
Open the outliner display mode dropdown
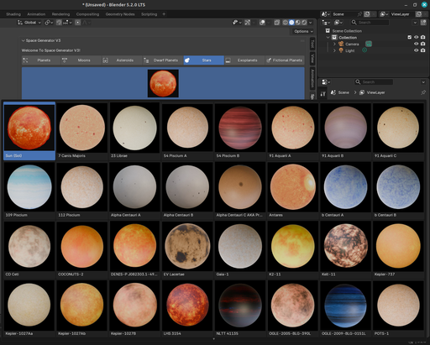pyautogui.click(x=338, y=23)
